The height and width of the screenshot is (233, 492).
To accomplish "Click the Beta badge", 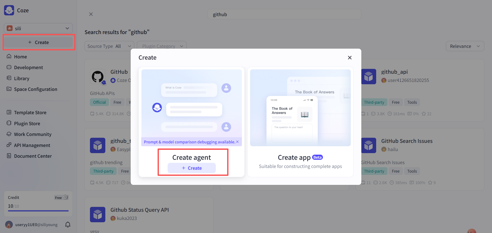I will tap(317, 157).
